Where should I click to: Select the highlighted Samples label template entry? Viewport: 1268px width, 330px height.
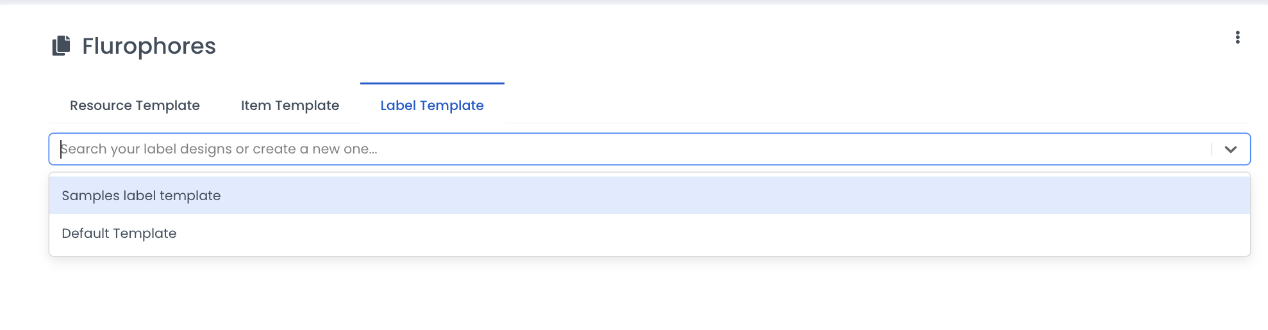point(141,196)
